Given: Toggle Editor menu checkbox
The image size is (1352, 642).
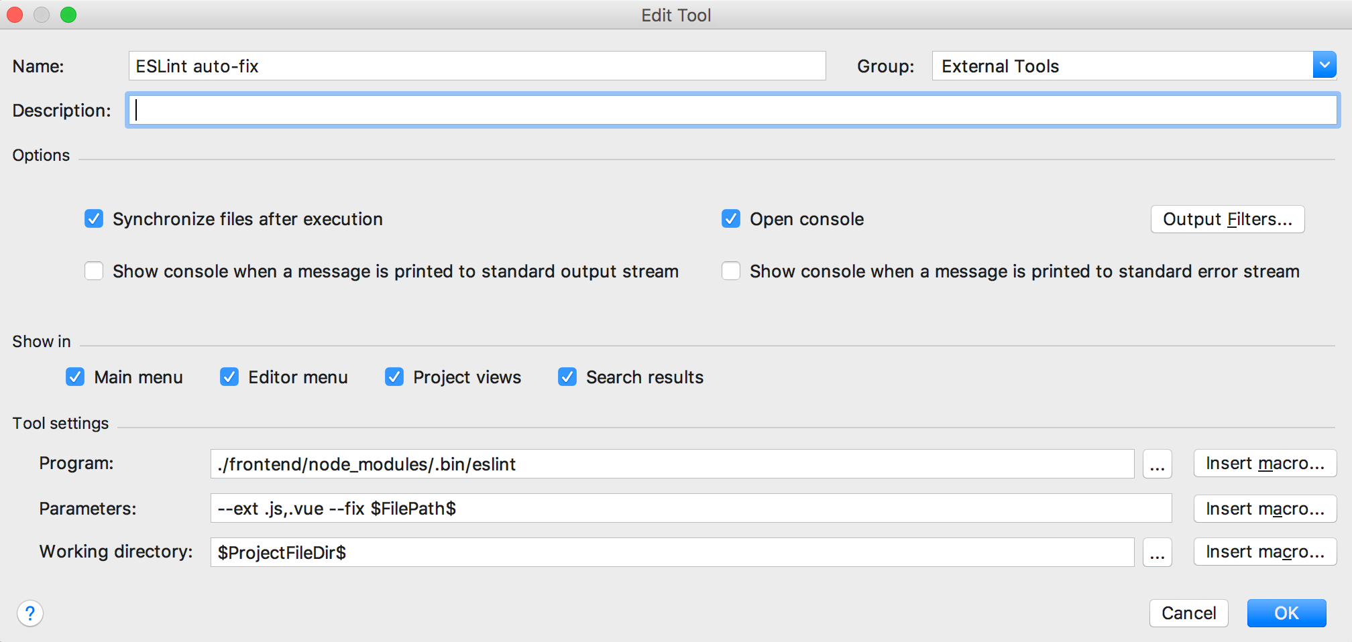Looking at the screenshot, I should (229, 377).
